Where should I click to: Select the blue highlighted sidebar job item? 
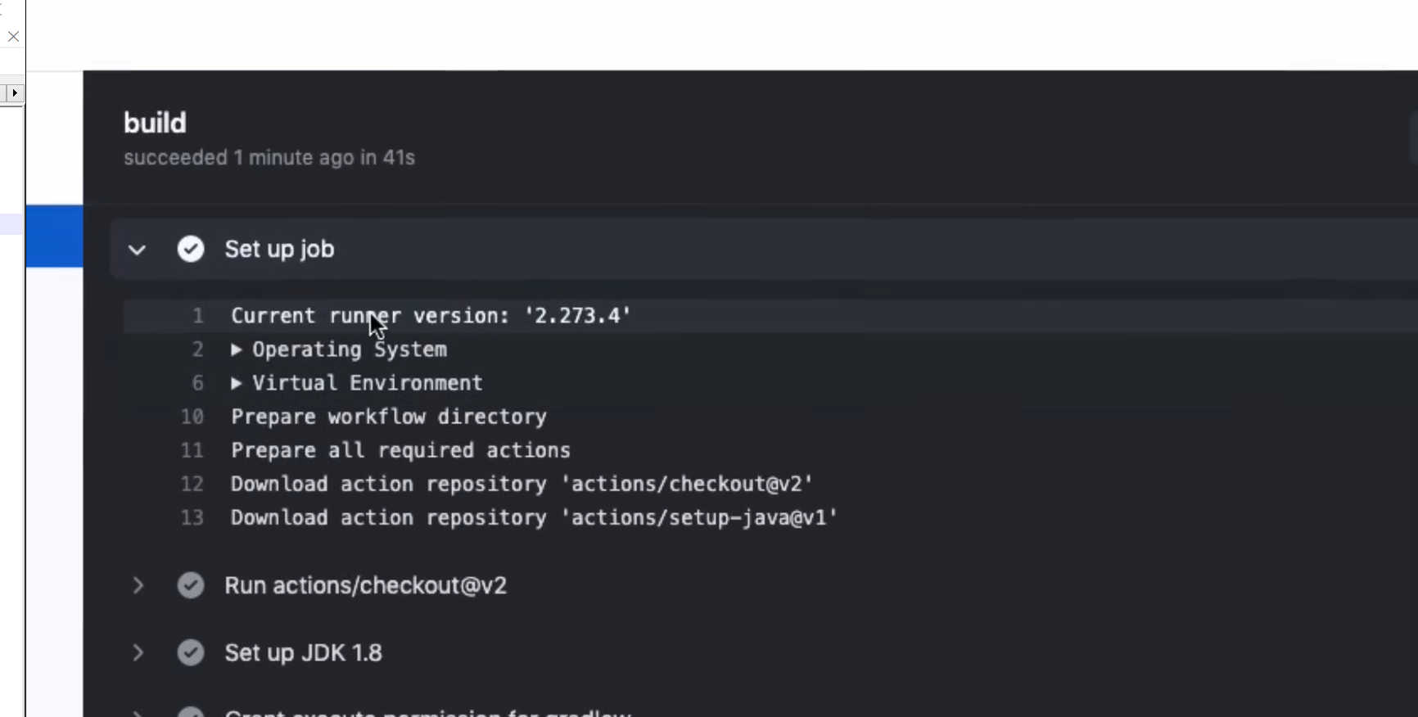click(x=54, y=236)
